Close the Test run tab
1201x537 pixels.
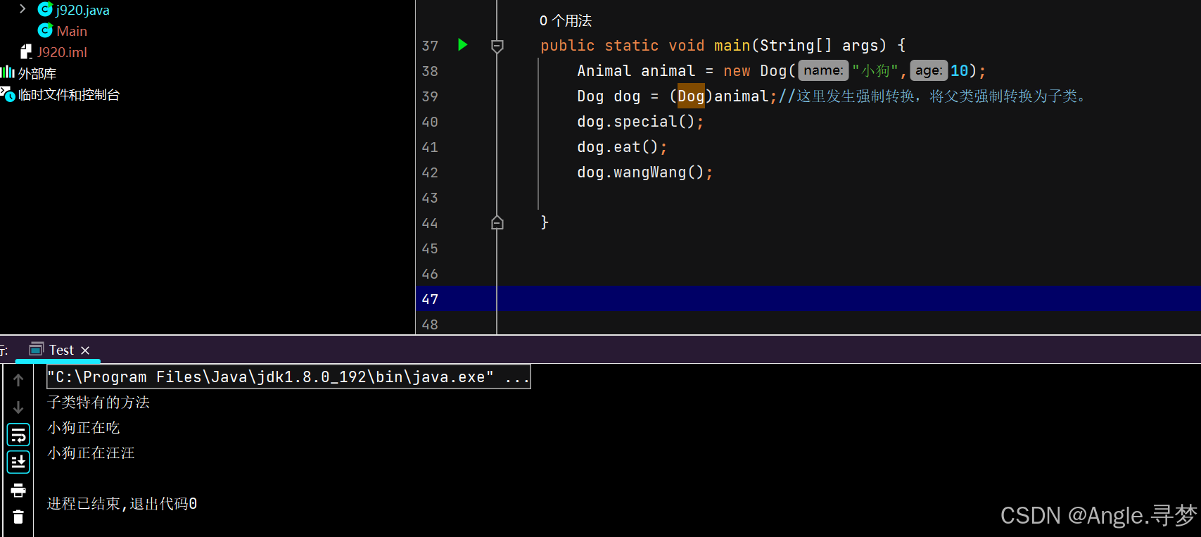click(85, 350)
